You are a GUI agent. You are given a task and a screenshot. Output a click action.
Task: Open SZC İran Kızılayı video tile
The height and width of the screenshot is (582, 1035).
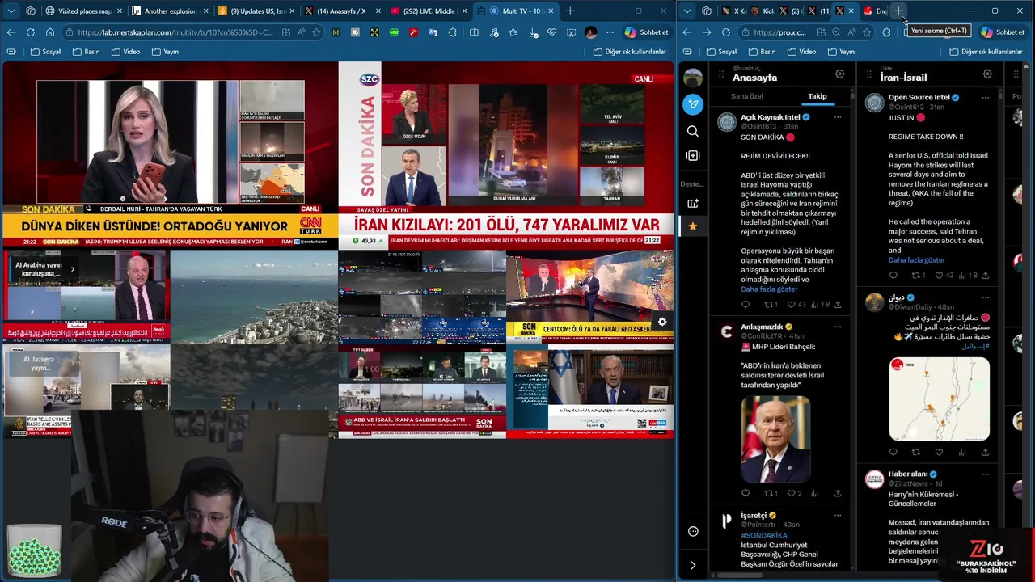coord(505,155)
